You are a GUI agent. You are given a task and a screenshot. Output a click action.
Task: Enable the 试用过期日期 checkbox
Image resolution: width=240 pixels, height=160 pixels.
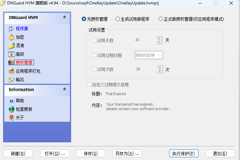point(94,55)
